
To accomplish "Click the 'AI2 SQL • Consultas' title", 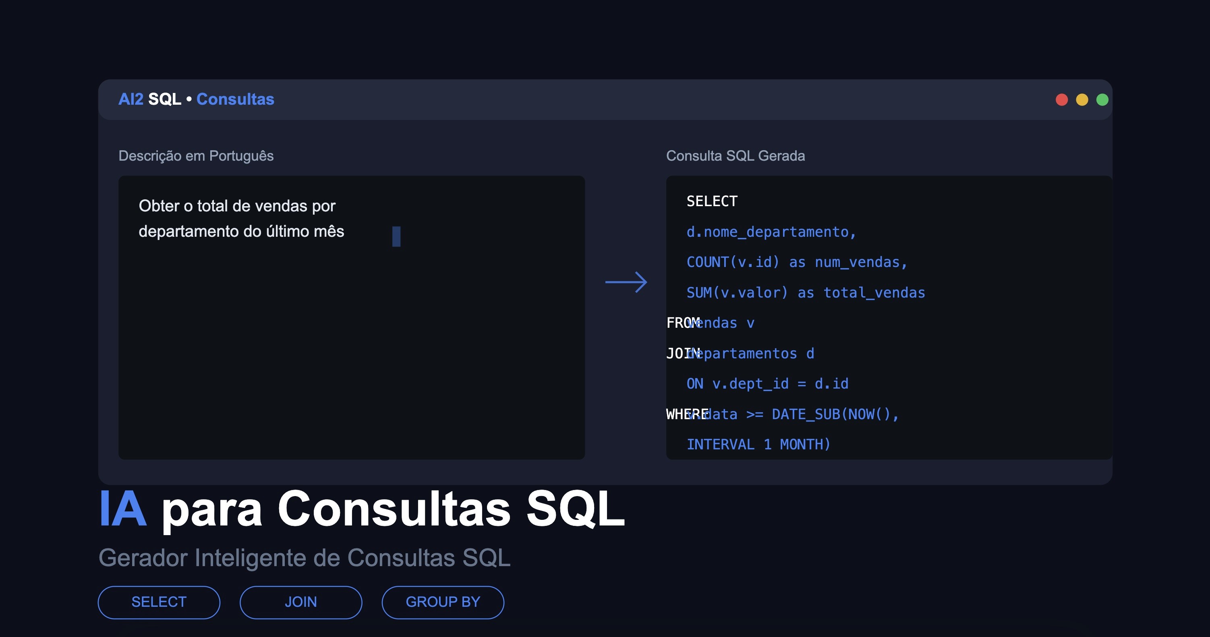I will [196, 99].
